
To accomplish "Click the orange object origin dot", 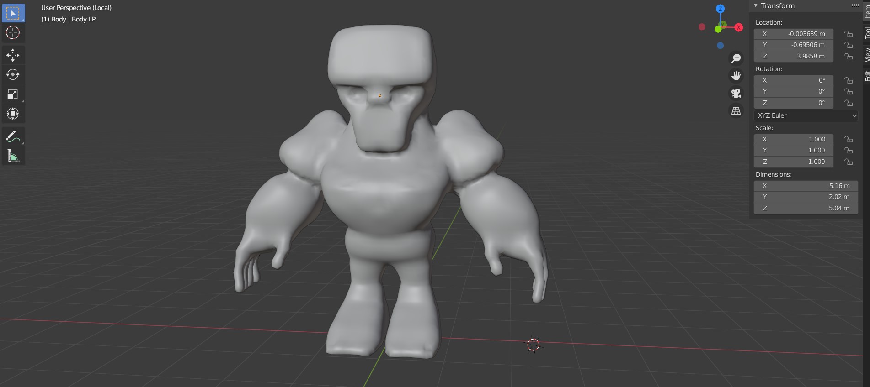I will pyautogui.click(x=379, y=95).
